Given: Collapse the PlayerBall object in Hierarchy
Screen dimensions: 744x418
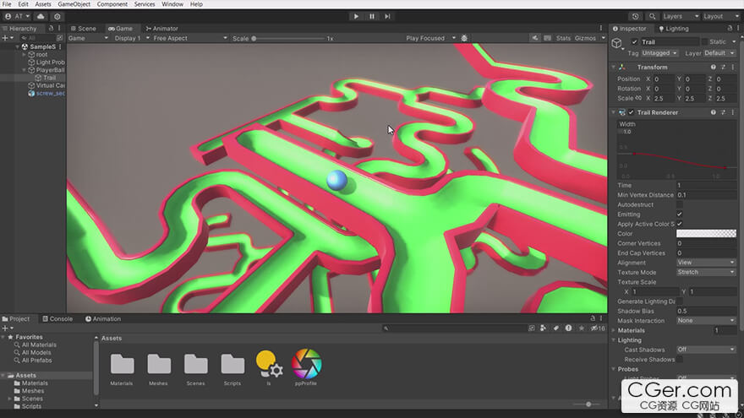Looking at the screenshot, I should tap(25, 70).
